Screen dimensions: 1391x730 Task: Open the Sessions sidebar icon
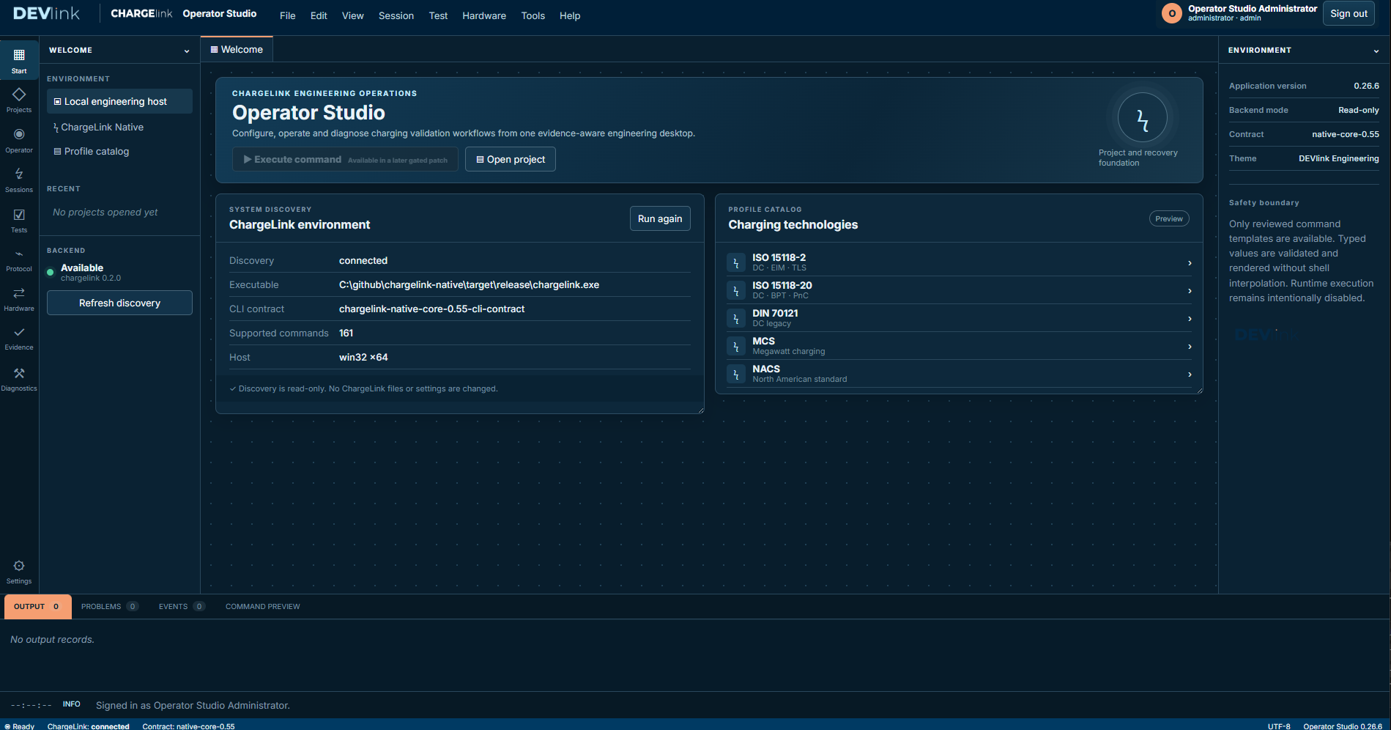pos(19,180)
